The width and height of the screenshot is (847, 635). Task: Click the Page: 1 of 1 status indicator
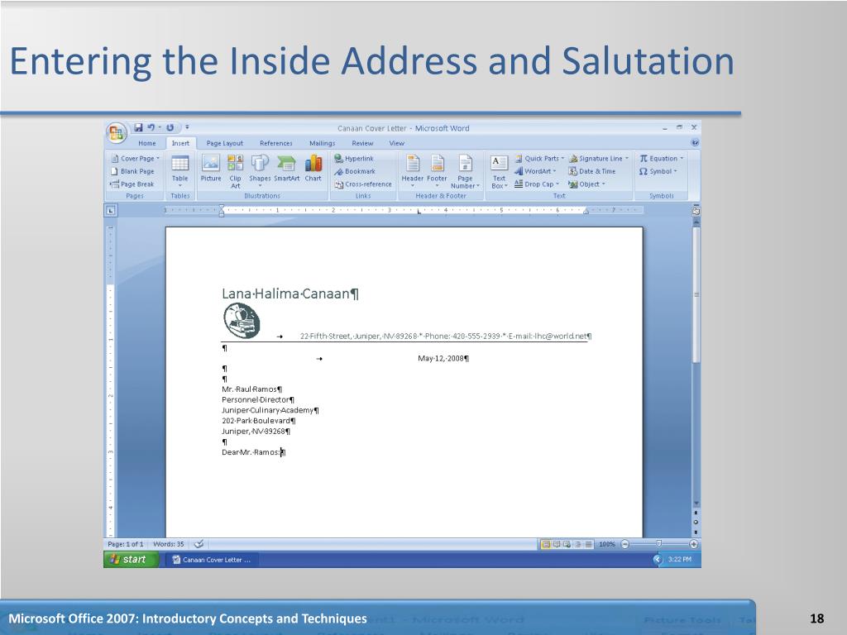126,544
